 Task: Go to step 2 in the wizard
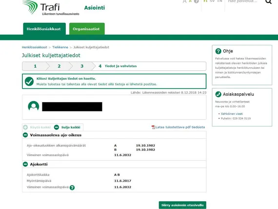tap(59, 66)
